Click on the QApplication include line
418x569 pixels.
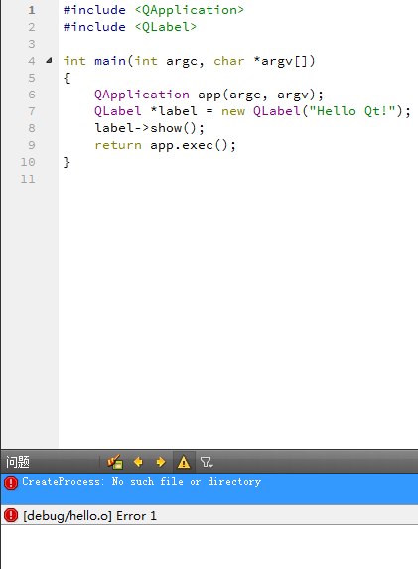[x=154, y=10]
